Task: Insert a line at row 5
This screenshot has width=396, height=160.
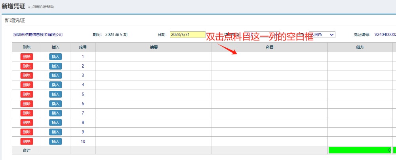Action: 55,94
